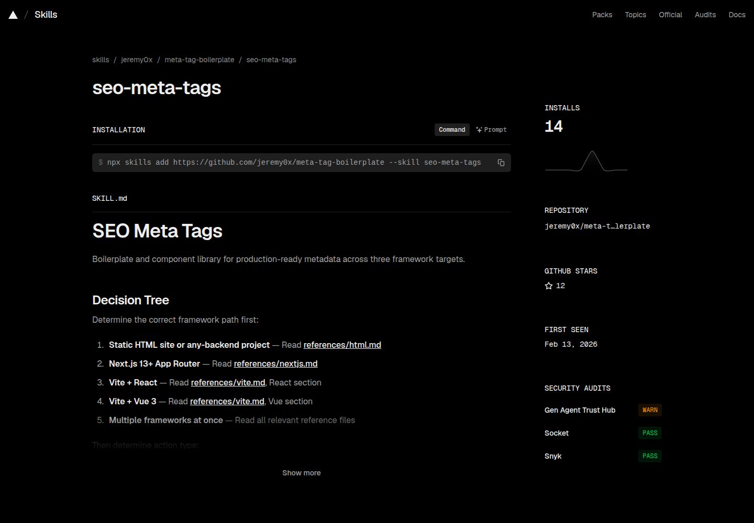Copy the npx install command
The height and width of the screenshot is (523, 754).
(x=501, y=163)
